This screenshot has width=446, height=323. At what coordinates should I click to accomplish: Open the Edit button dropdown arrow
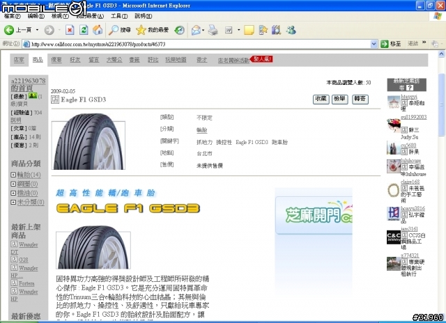(x=238, y=30)
